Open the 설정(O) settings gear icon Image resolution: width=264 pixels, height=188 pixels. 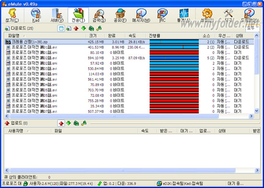207,15
